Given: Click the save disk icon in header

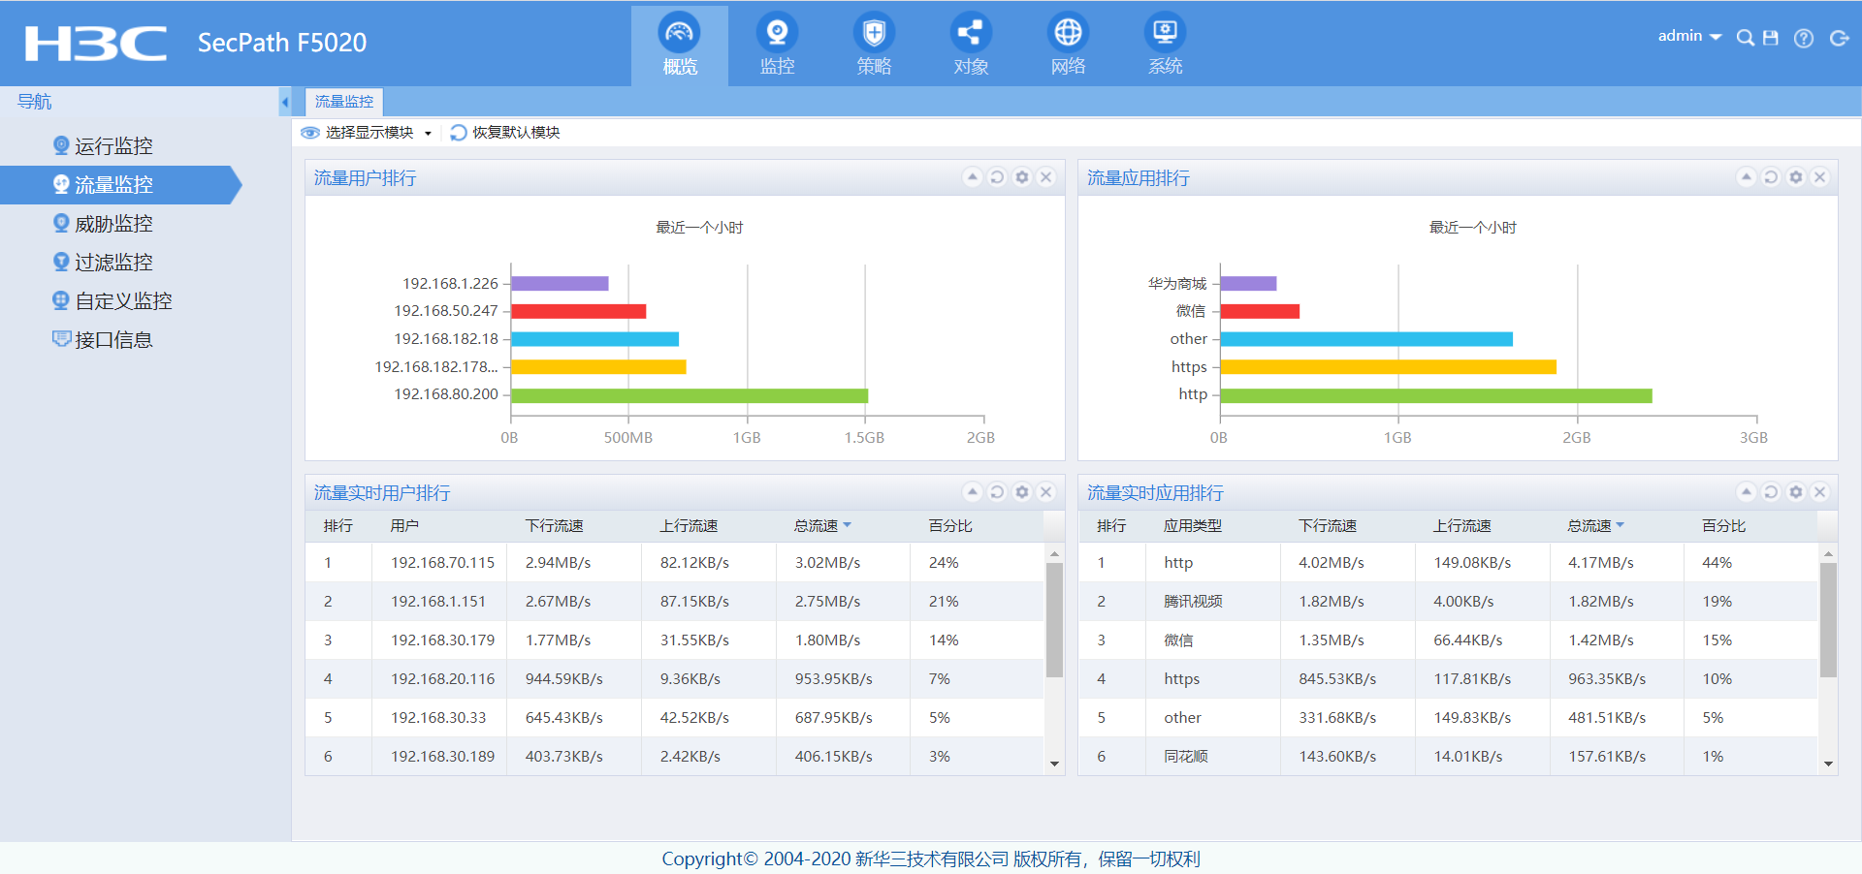Looking at the screenshot, I should (1771, 38).
